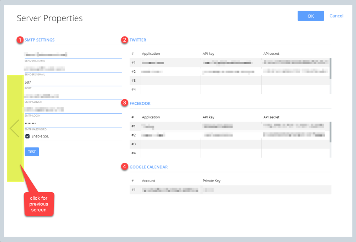The image size is (356, 242).
Task: Focus the Sender's Name input field
Action: [73, 54]
